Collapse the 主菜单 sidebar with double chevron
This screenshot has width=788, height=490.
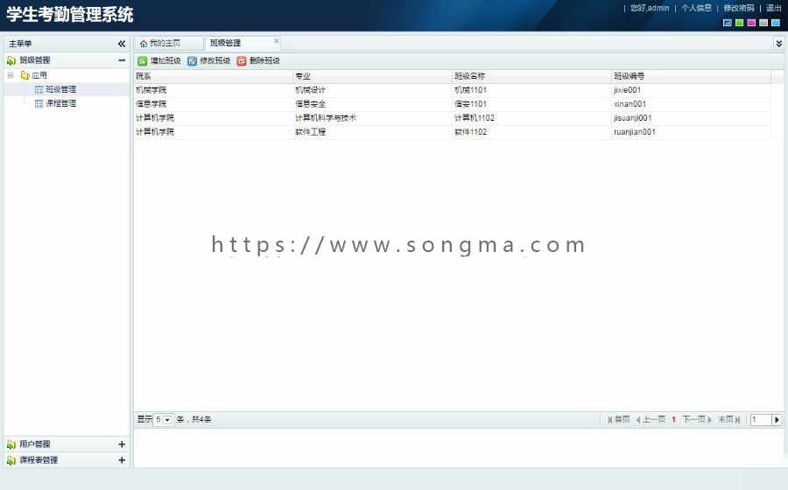122,44
